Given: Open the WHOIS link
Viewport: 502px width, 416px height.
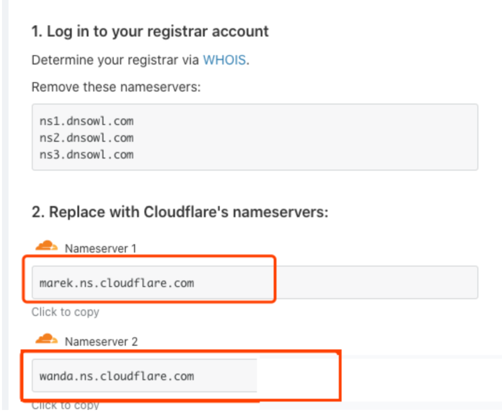Looking at the screenshot, I should click(x=225, y=60).
